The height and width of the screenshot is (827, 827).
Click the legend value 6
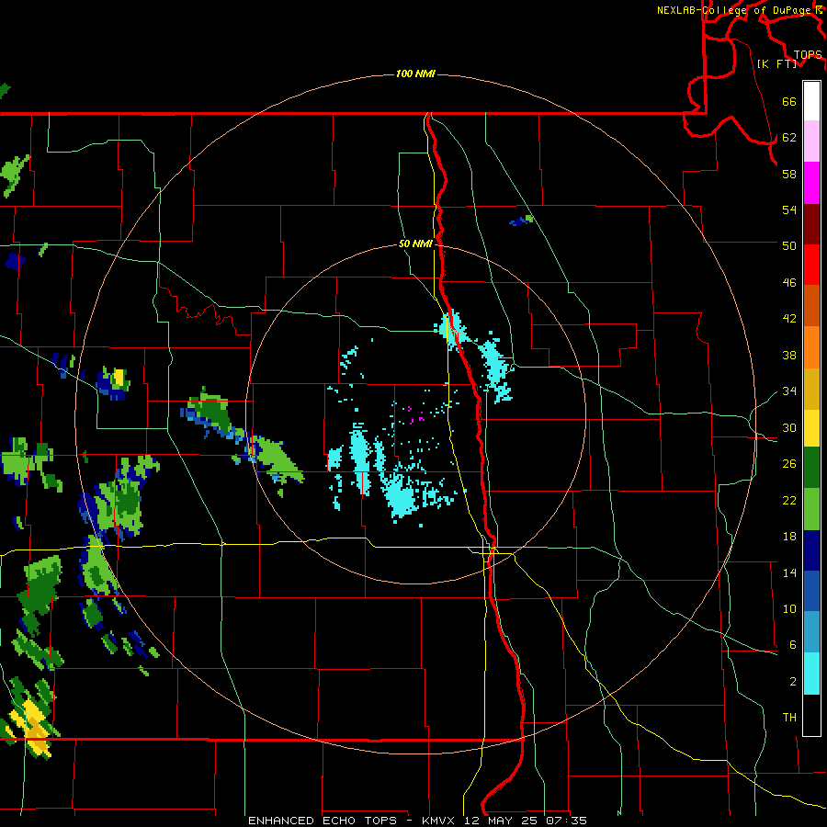pyautogui.click(x=793, y=645)
